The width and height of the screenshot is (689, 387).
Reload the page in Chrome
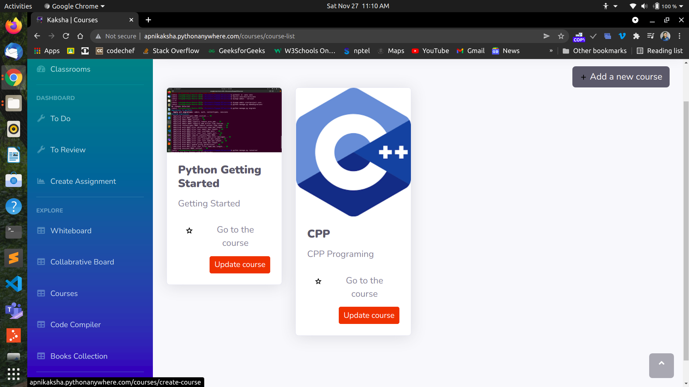[x=66, y=36]
